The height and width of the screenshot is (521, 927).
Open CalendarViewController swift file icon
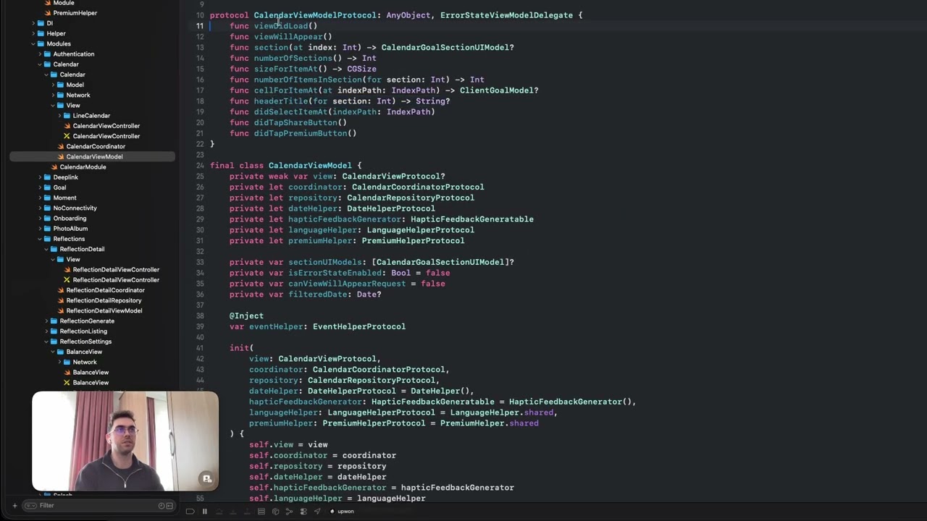pyautogui.click(x=67, y=126)
